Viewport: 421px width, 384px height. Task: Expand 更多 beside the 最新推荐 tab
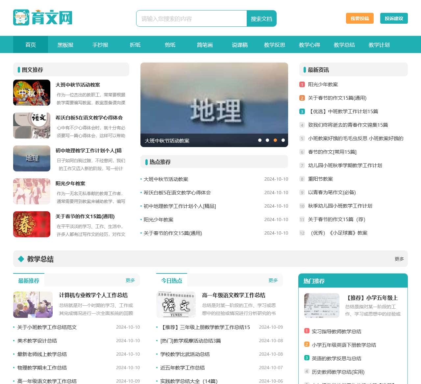[130, 280]
